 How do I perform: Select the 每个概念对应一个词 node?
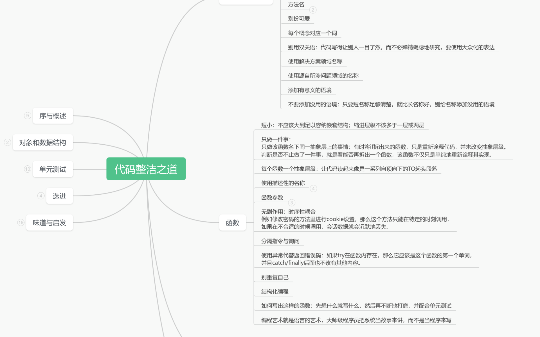click(312, 33)
